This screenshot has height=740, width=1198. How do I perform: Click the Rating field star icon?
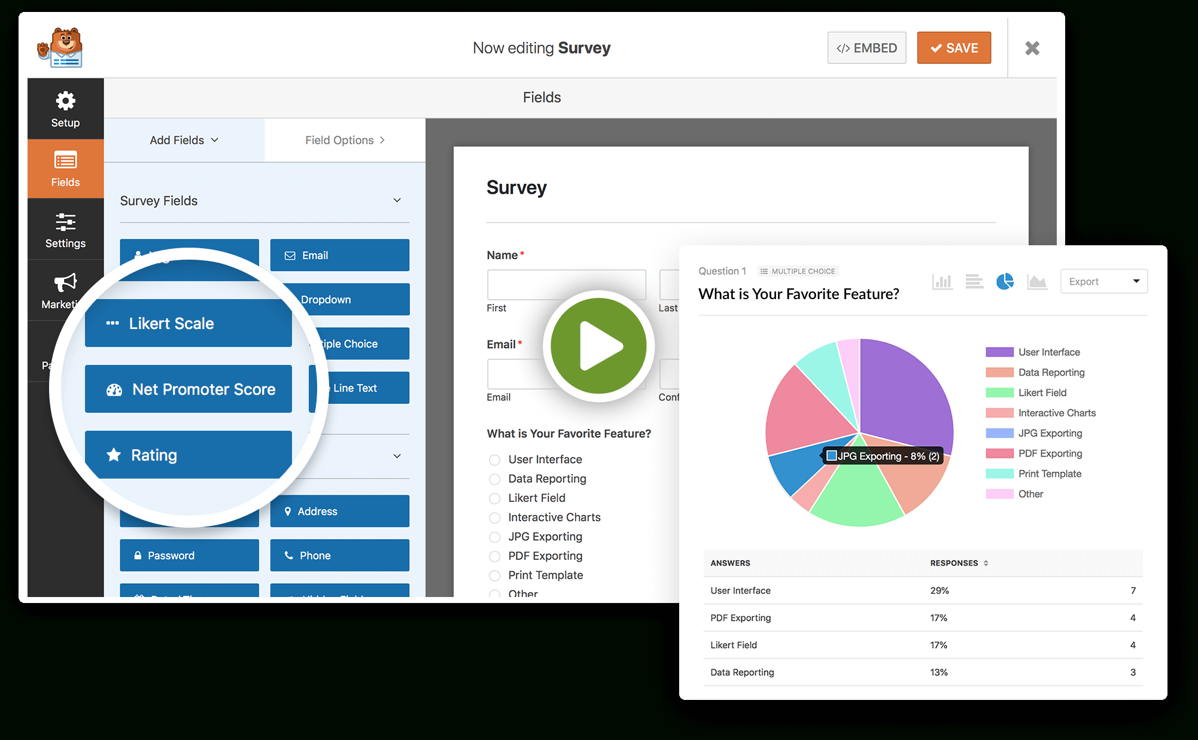tap(116, 454)
